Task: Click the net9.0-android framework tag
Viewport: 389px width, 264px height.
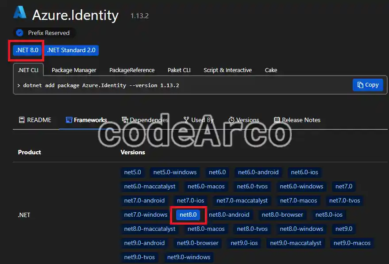Action: click(144, 243)
